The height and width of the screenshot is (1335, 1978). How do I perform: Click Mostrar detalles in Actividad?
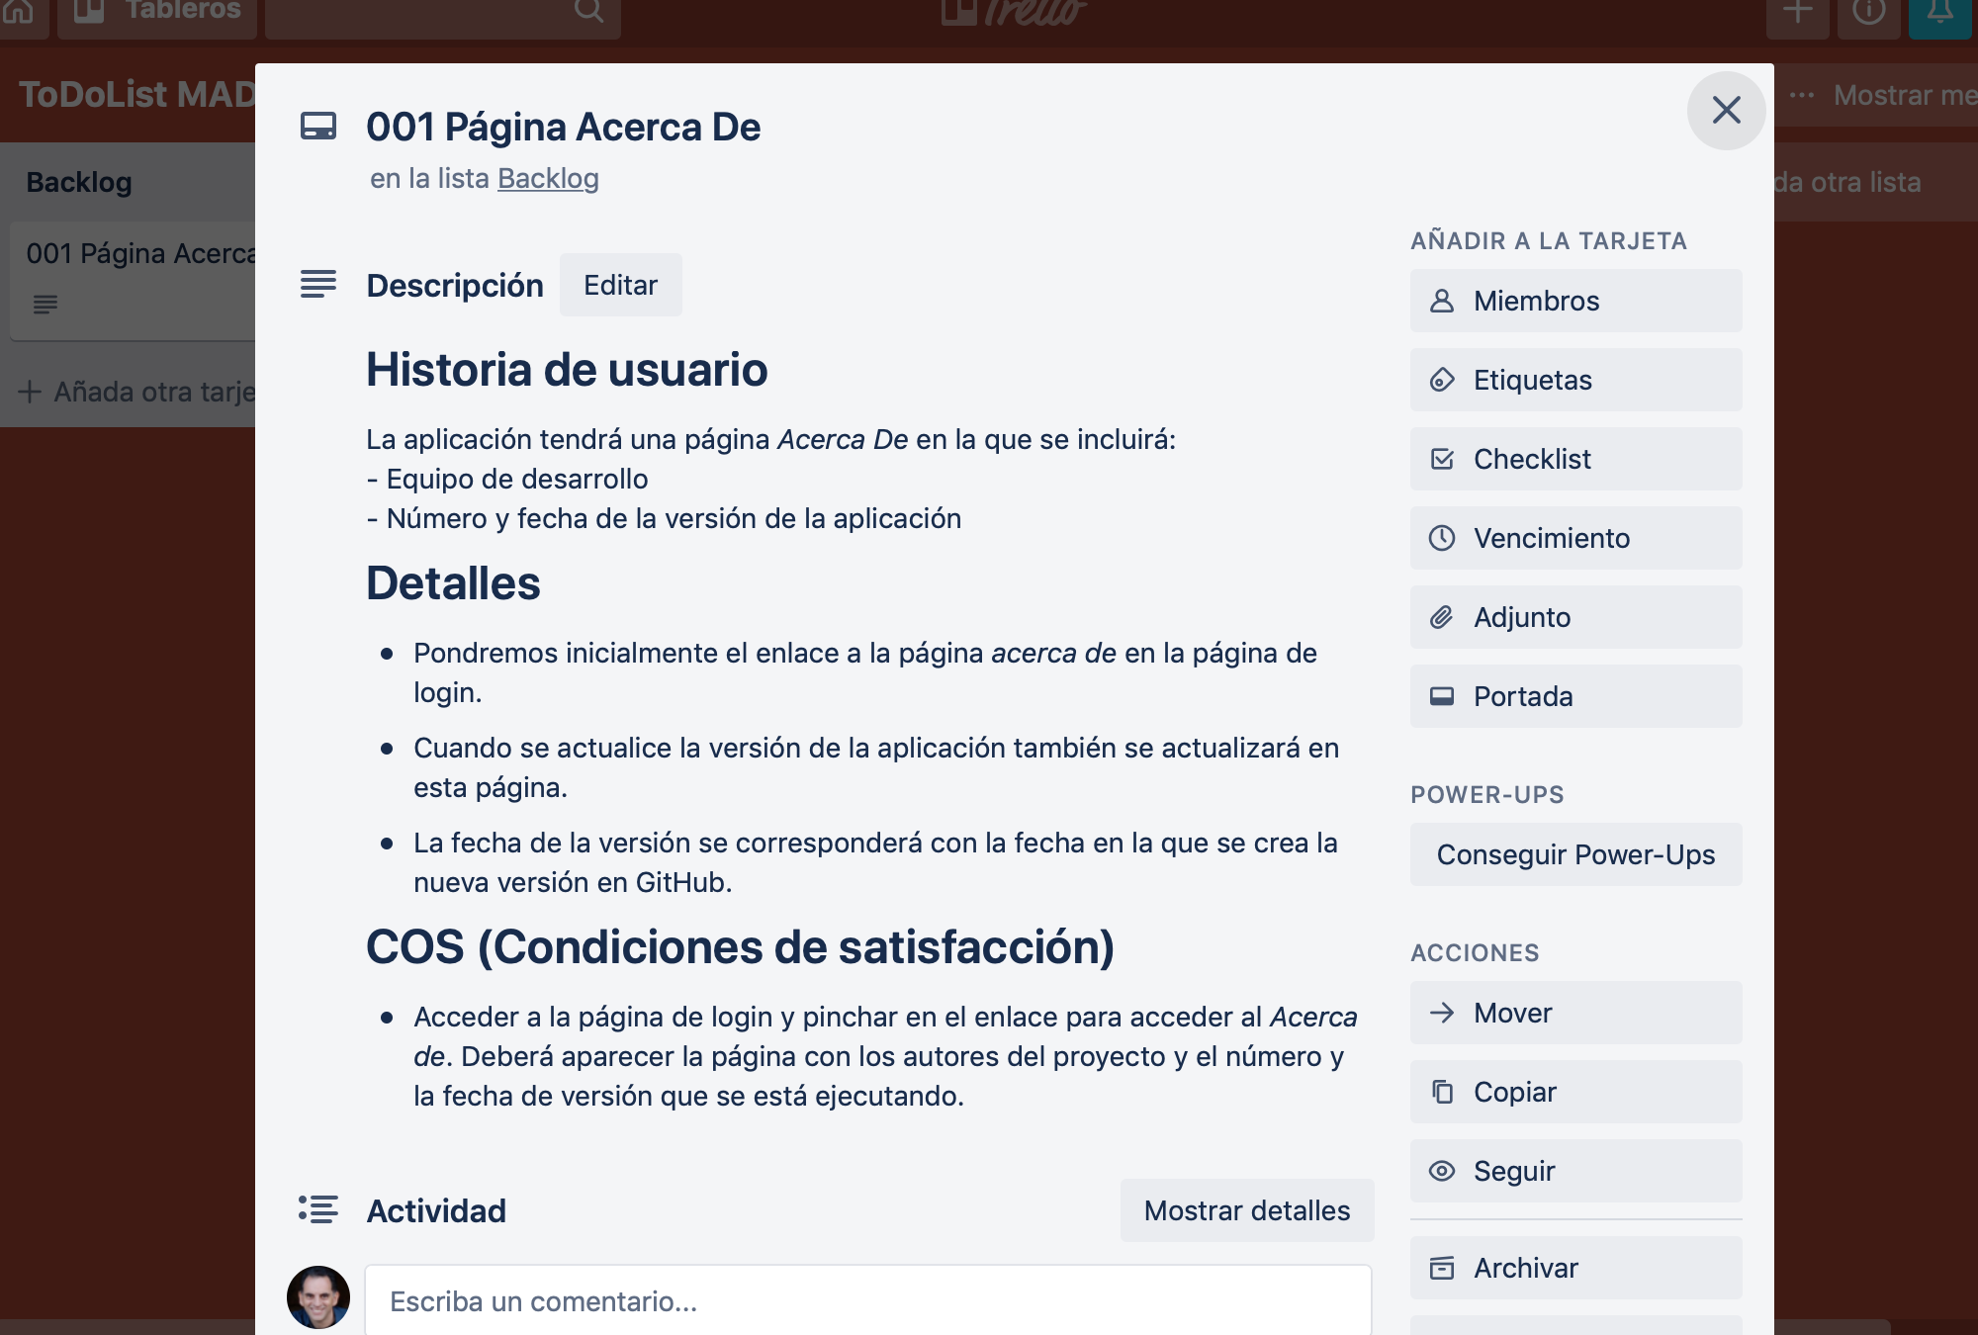(x=1246, y=1210)
